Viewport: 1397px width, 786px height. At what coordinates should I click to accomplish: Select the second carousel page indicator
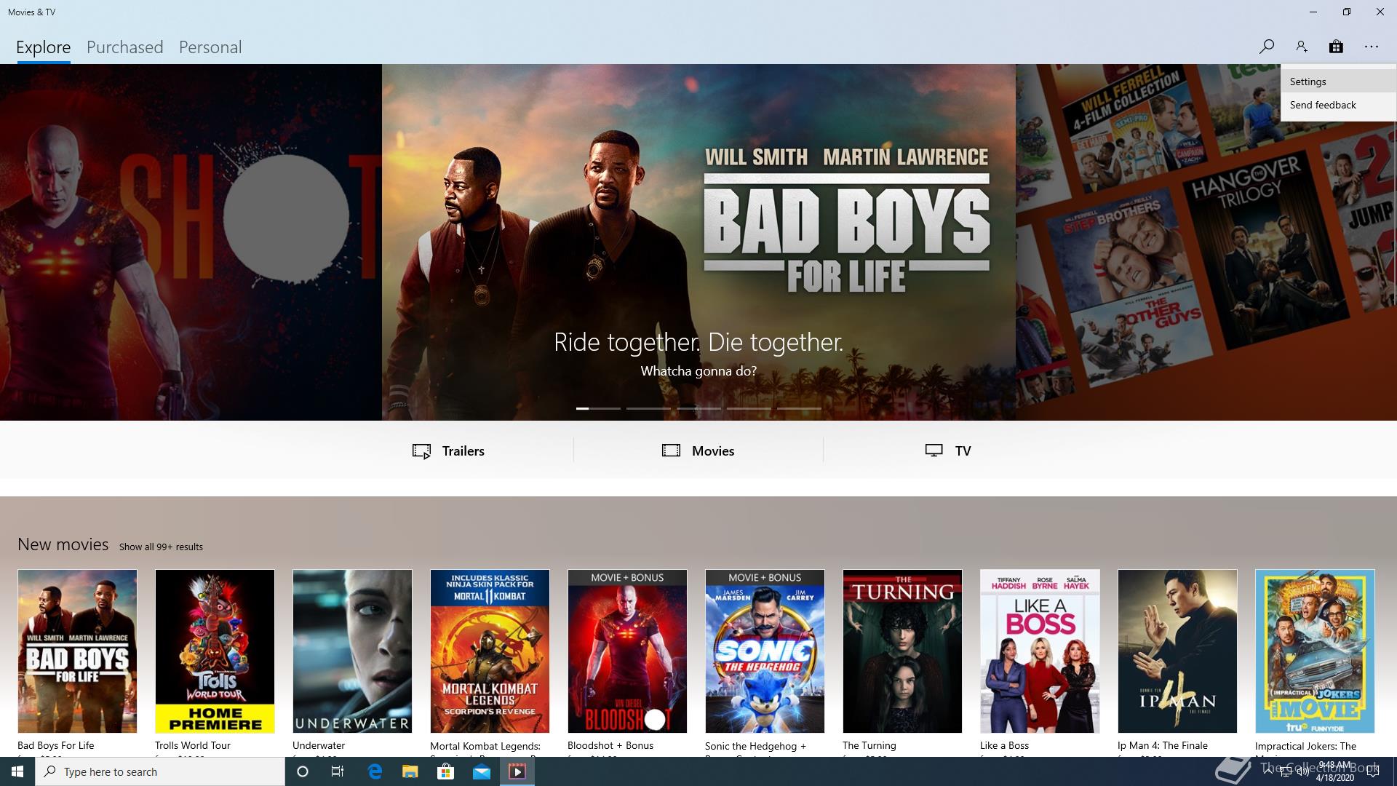(x=648, y=408)
